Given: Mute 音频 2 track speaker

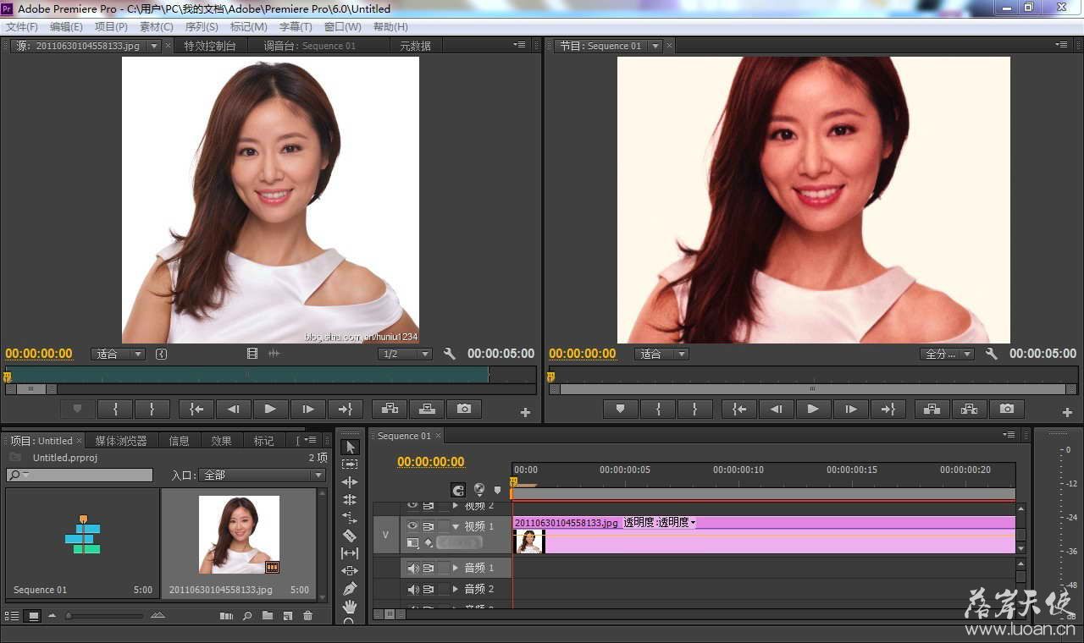Looking at the screenshot, I should 413,589.
